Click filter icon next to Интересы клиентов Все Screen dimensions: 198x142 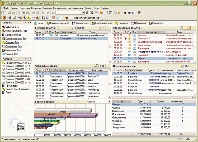[182, 66]
